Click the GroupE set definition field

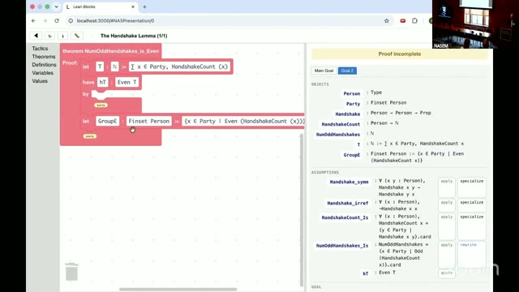(x=243, y=121)
